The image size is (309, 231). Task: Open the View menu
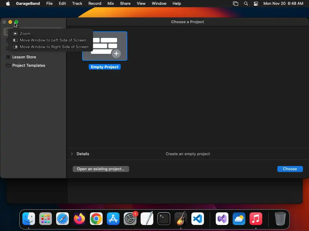[141, 4]
